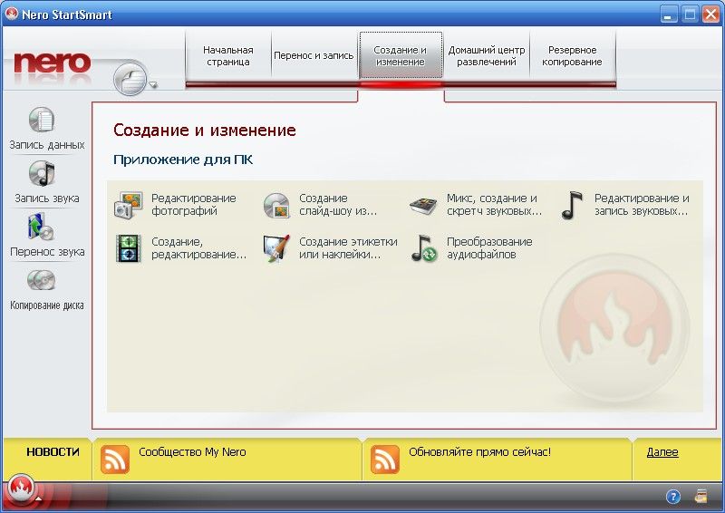This screenshot has height=513, width=725.
Task: Expand the small arrow next to the round document button
Action: coord(153,84)
